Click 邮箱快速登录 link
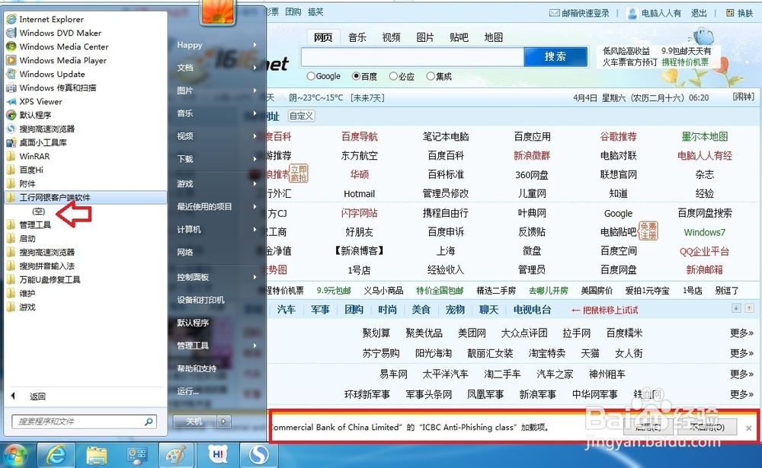Screen dimensions: 762x468 pyautogui.click(x=579, y=13)
